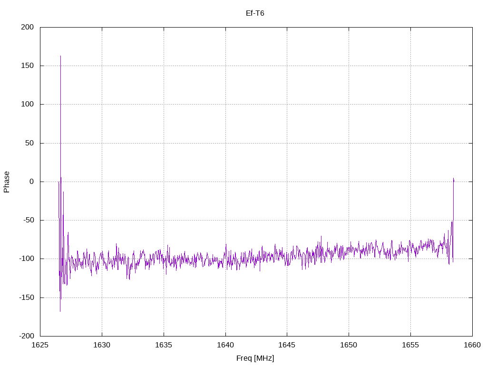The width and height of the screenshot is (487, 365).
Task: Click the x-axis tick label 1650
Action: tap(349, 345)
